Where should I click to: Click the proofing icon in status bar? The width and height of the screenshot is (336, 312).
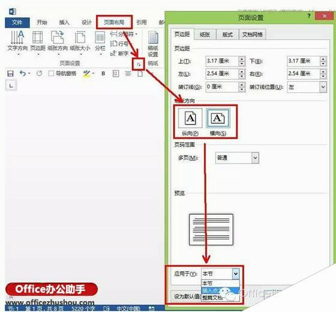tap(107, 308)
